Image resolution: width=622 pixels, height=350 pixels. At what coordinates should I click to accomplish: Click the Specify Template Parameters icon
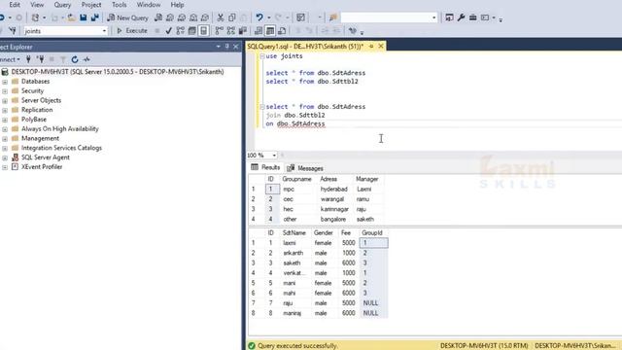[352, 30]
